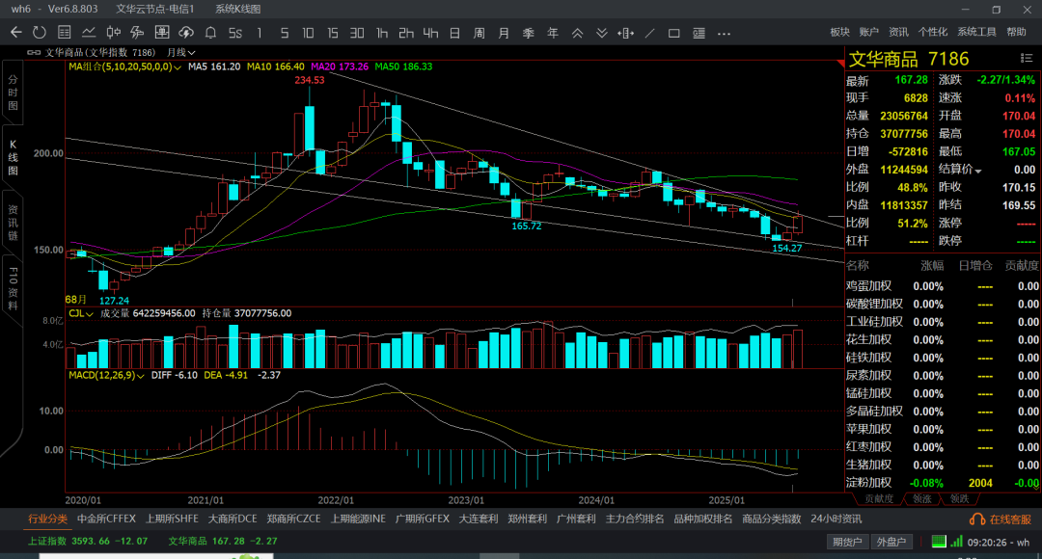Select the 贡献度 tab
This screenshot has width=1042, height=559.
[x=879, y=498]
